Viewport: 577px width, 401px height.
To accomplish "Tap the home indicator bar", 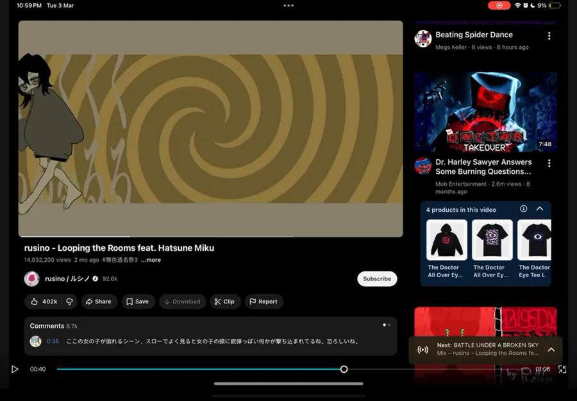I will 288,384.
